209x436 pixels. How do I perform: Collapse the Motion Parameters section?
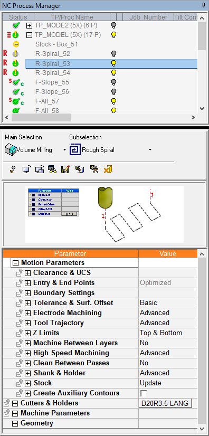coord(16,263)
